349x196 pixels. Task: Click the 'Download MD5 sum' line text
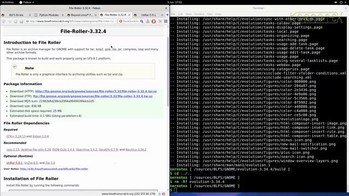(x=52, y=101)
